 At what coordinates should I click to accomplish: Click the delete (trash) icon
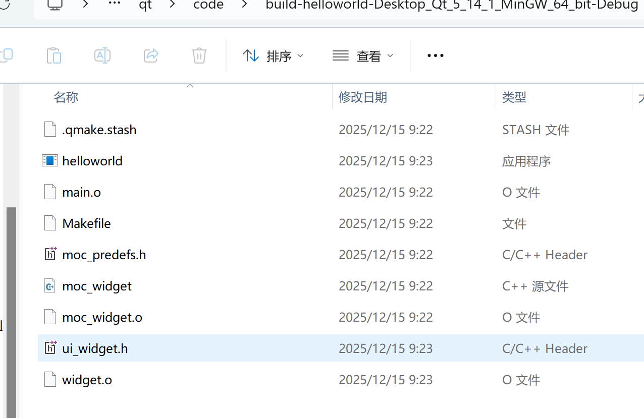(199, 55)
